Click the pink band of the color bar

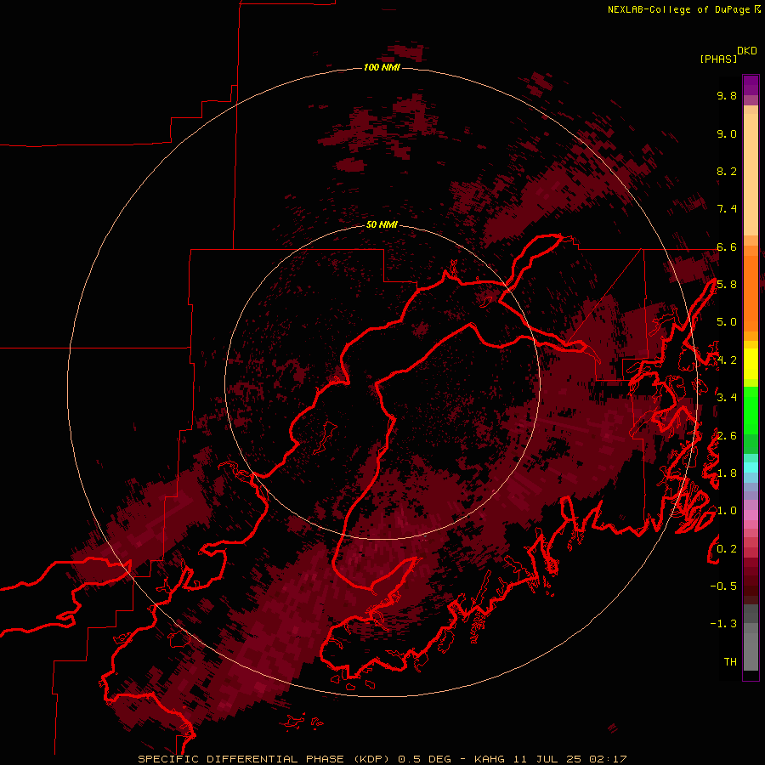tap(751, 515)
